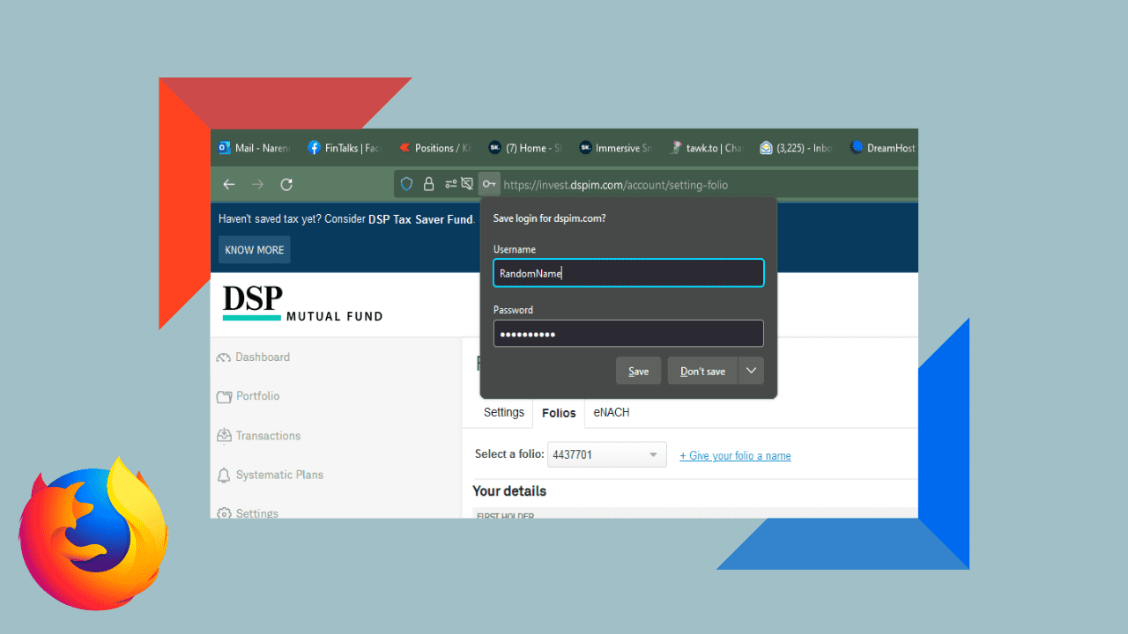The width and height of the screenshot is (1128, 634).
Task: Click the Portfolio folder icon in sidebar
Action: 224,397
